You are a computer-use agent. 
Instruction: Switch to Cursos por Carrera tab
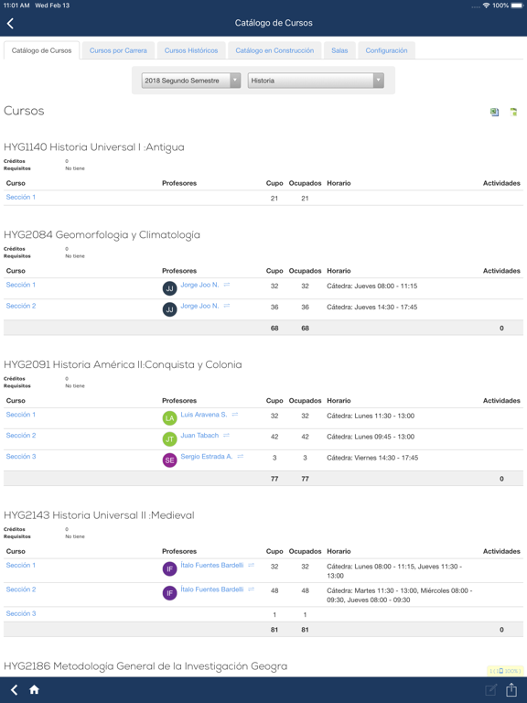click(118, 50)
